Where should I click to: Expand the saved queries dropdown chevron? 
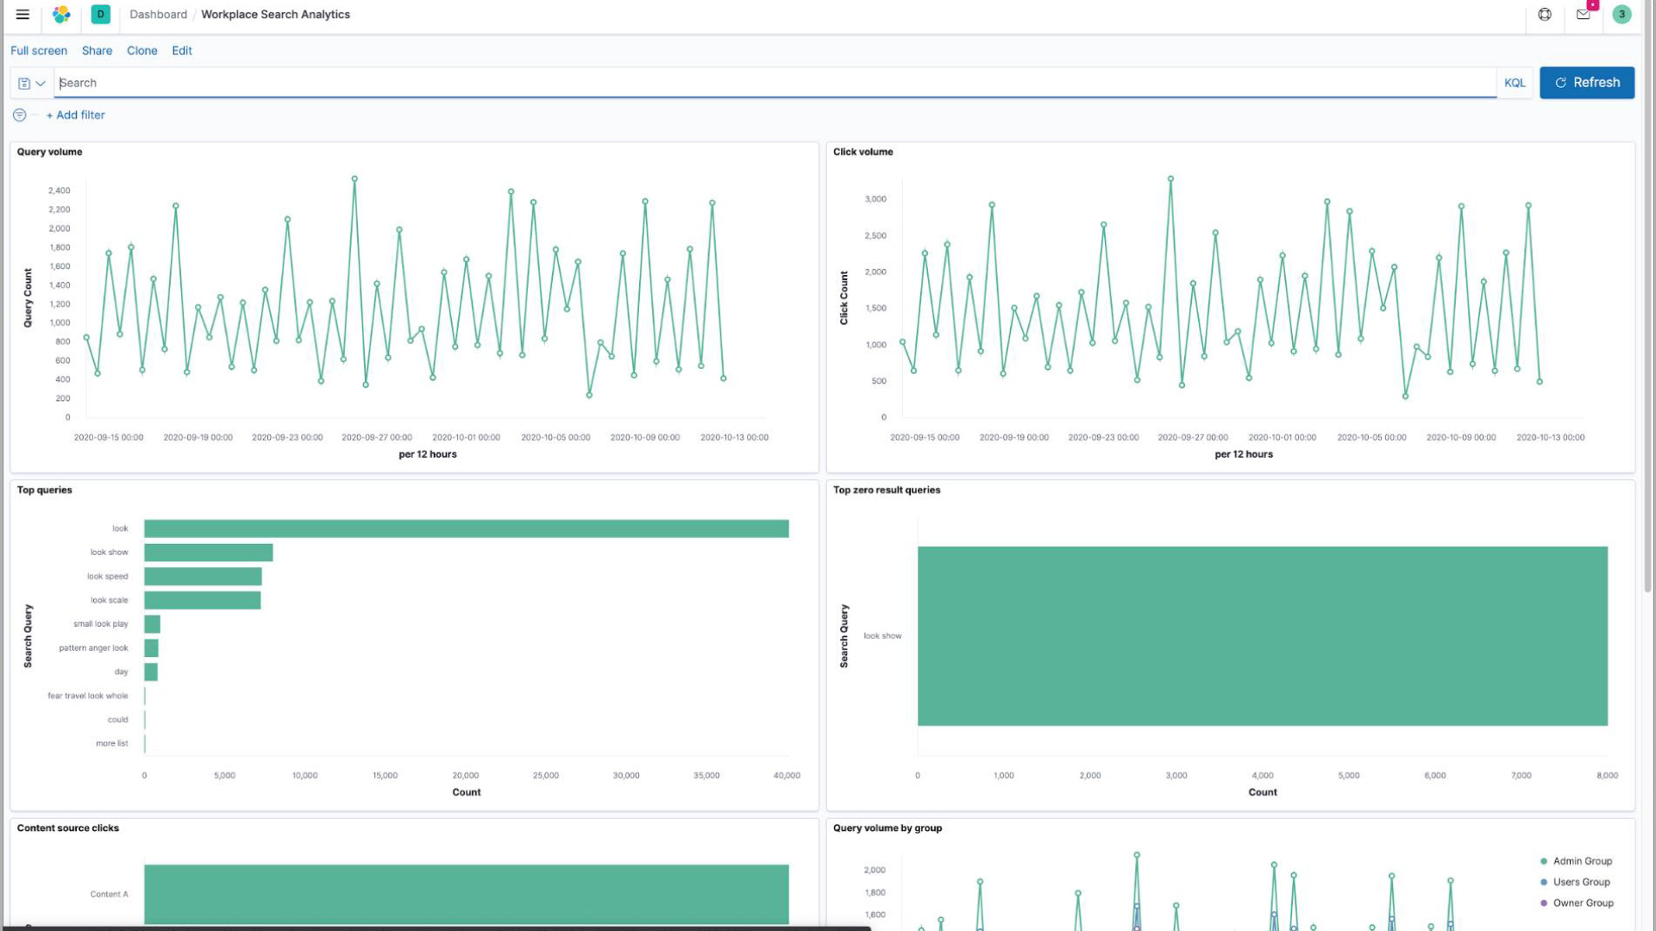[x=39, y=83]
